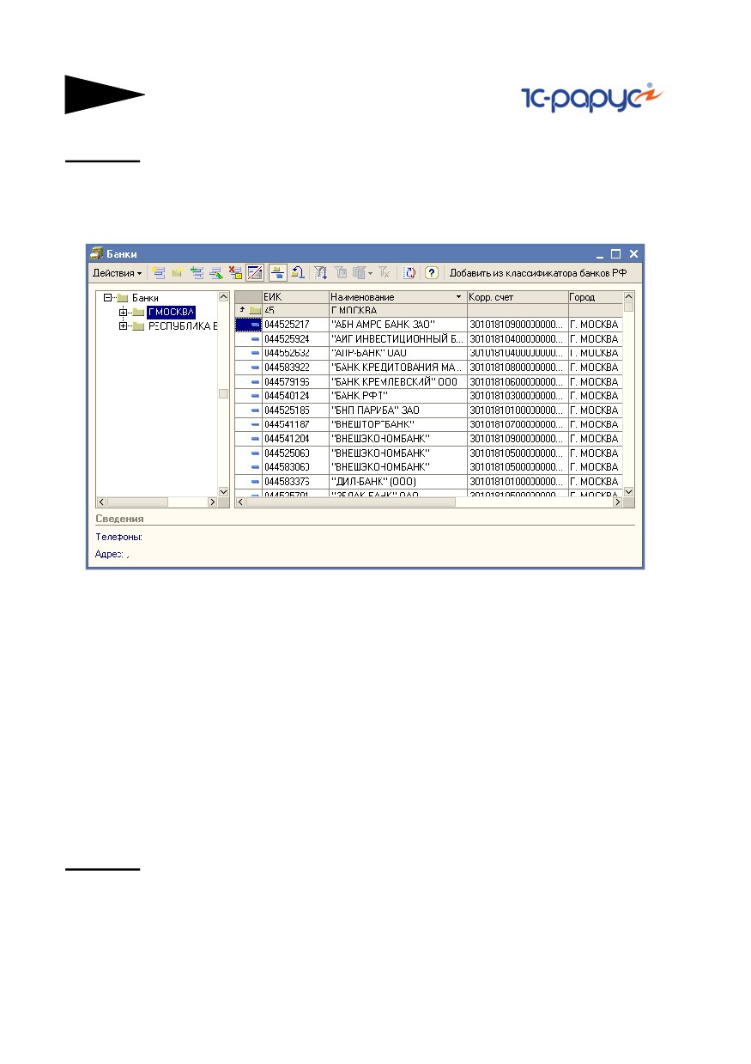Click Корр. счет cell of БИК 044525185

[x=517, y=410]
